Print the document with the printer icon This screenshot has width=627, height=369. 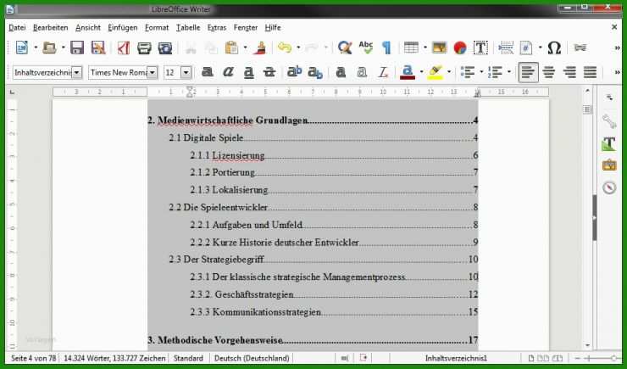tap(144, 48)
